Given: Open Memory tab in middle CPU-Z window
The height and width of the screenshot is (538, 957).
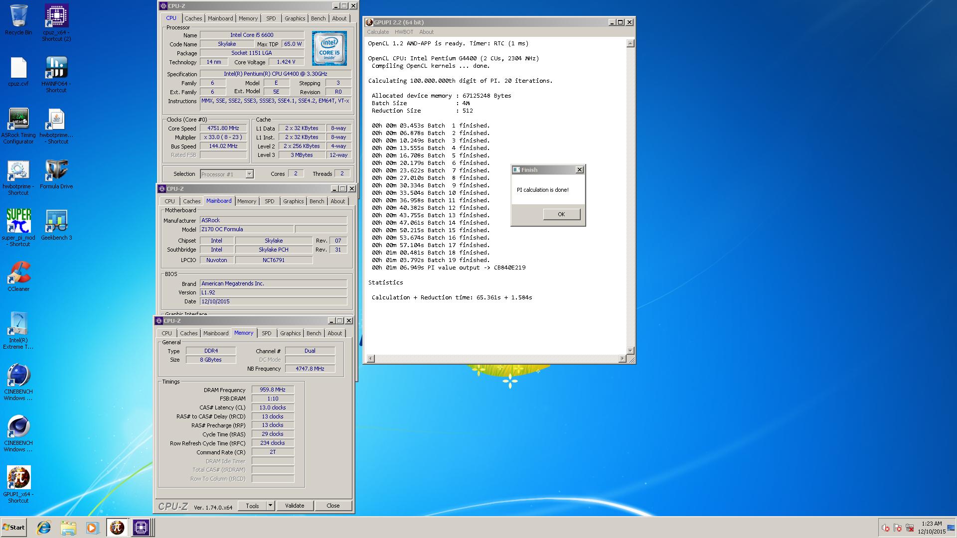Looking at the screenshot, I should click(x=247, y=201).
